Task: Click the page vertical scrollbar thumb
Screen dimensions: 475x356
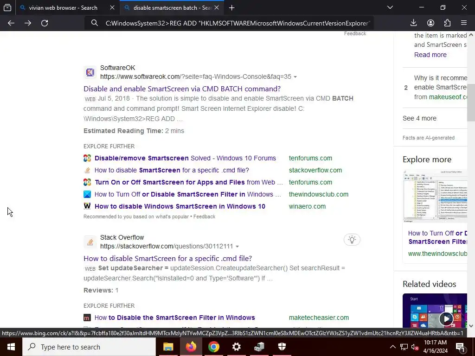Action: click(x=471, y=102)
